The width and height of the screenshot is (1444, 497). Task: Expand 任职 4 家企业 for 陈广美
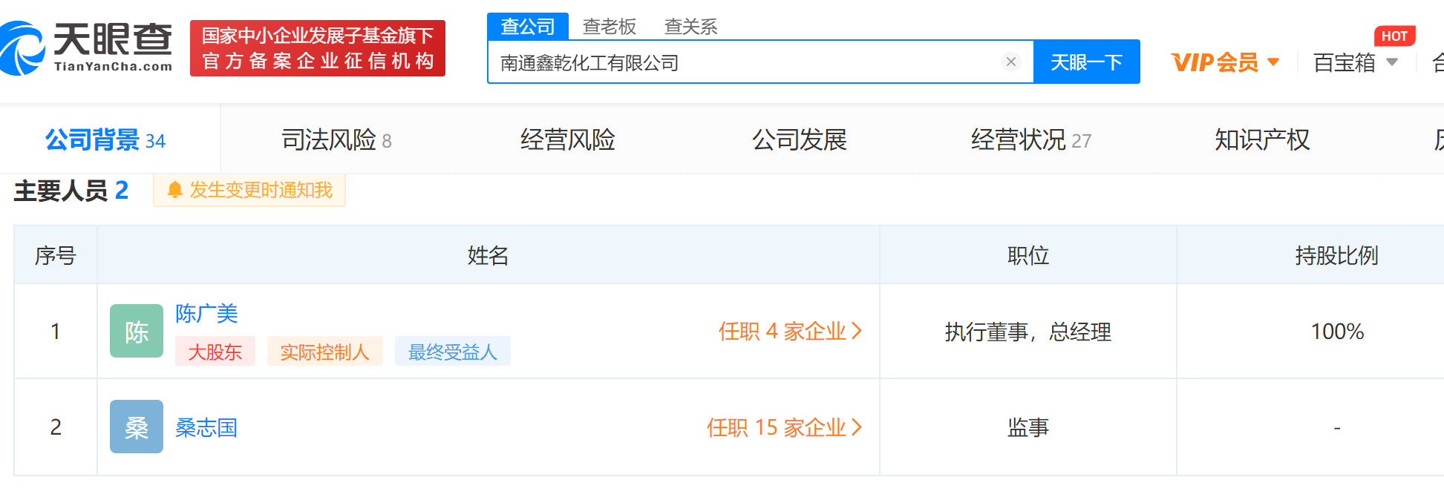click(x=790, y=331)
